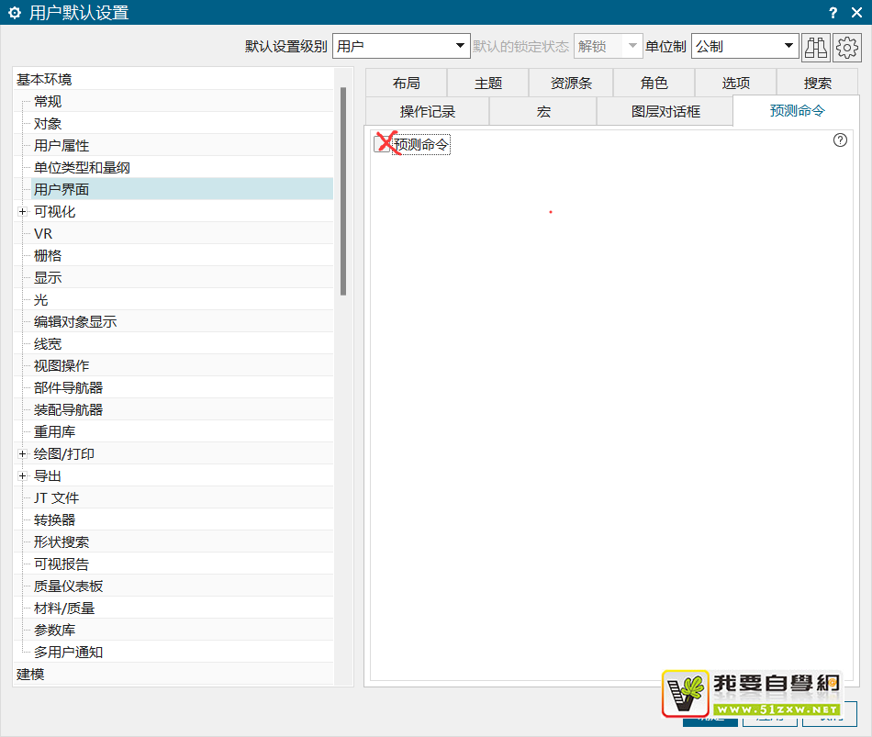Expand the 导出 tree node
Image resolution: width=872 pixels, height=737 pixels.
pyautogui.click(x=22, y=476)
